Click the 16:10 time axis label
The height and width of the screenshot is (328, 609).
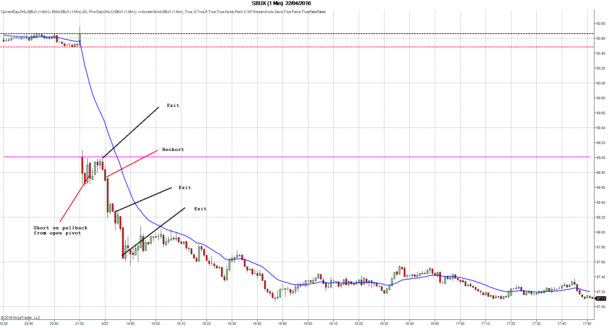click(333, 324)
